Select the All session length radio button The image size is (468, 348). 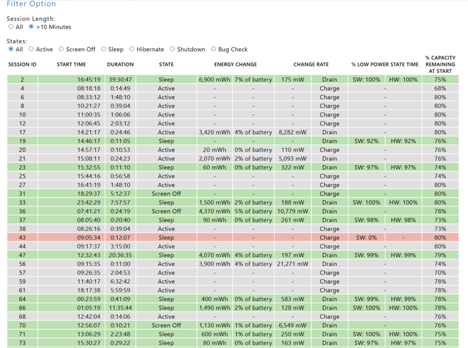click(11, 27)
